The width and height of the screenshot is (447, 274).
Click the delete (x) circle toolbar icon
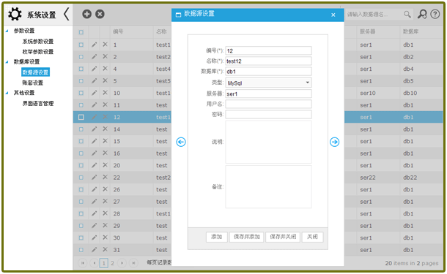coord(100,14)
